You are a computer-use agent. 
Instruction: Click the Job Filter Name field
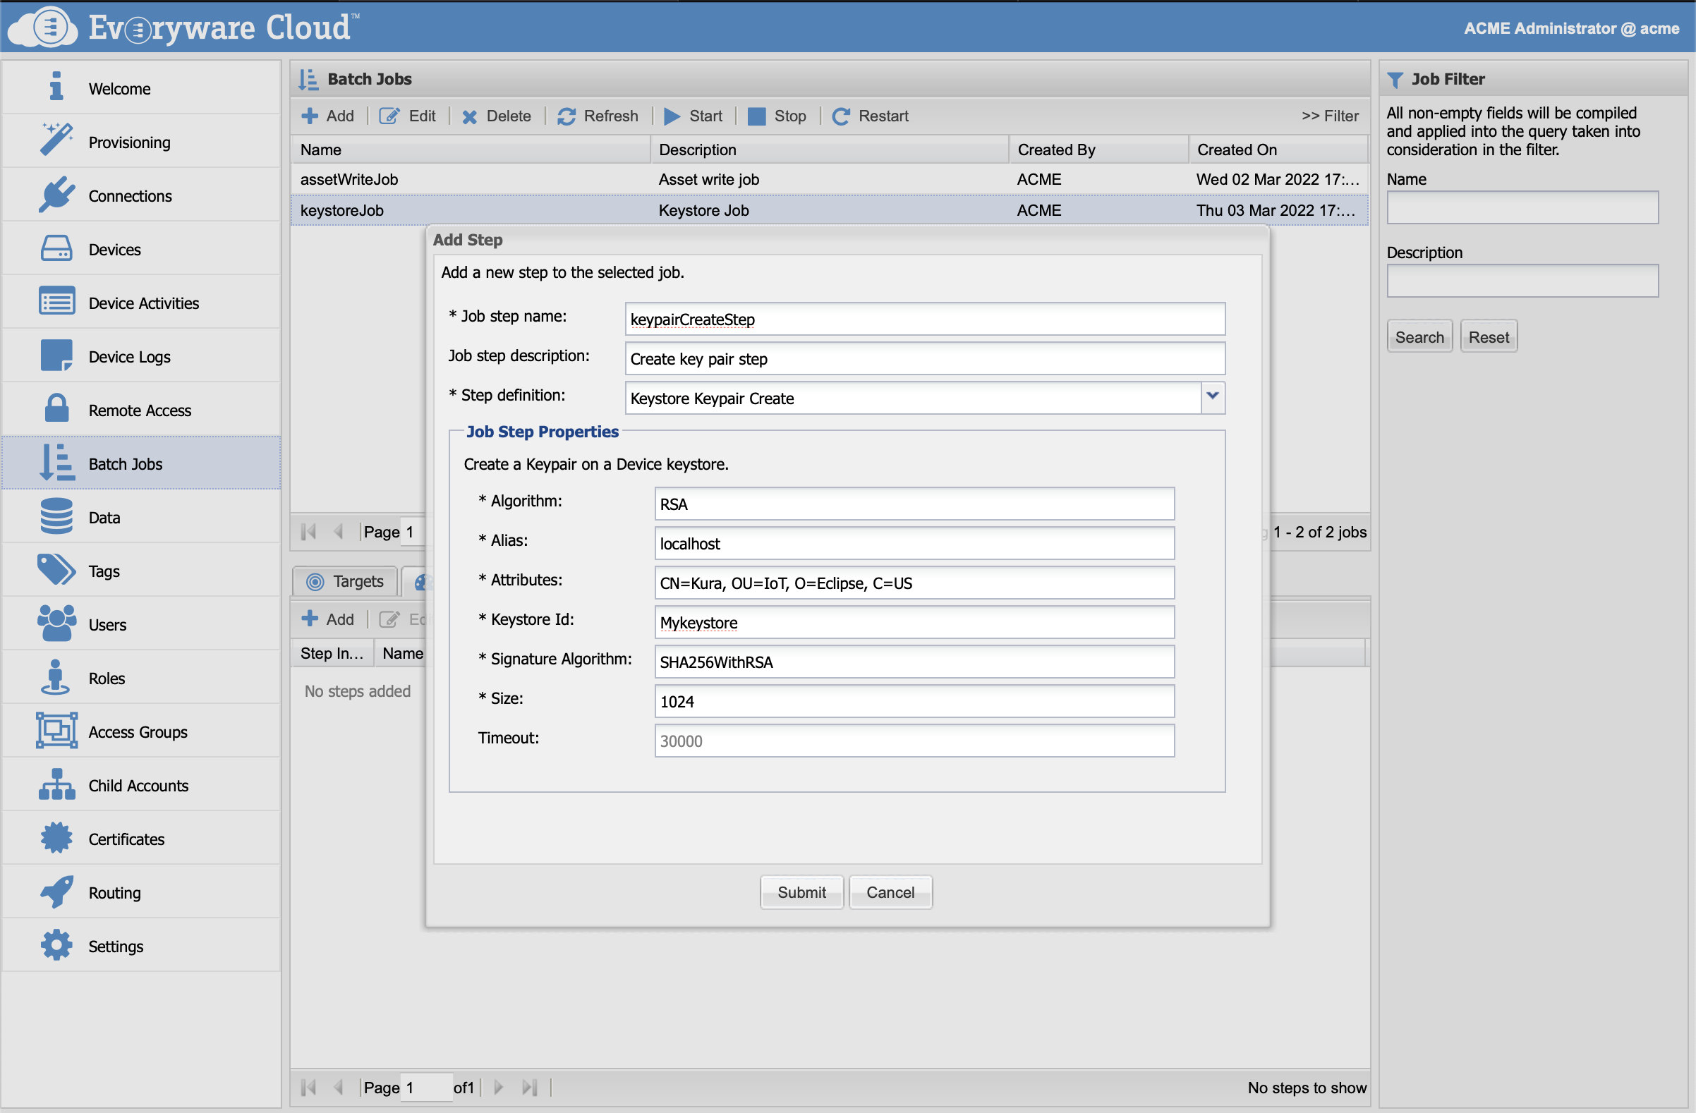point(1523,207)
